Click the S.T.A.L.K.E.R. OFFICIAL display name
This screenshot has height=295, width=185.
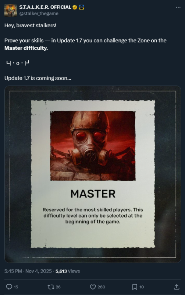pos(45,7)
